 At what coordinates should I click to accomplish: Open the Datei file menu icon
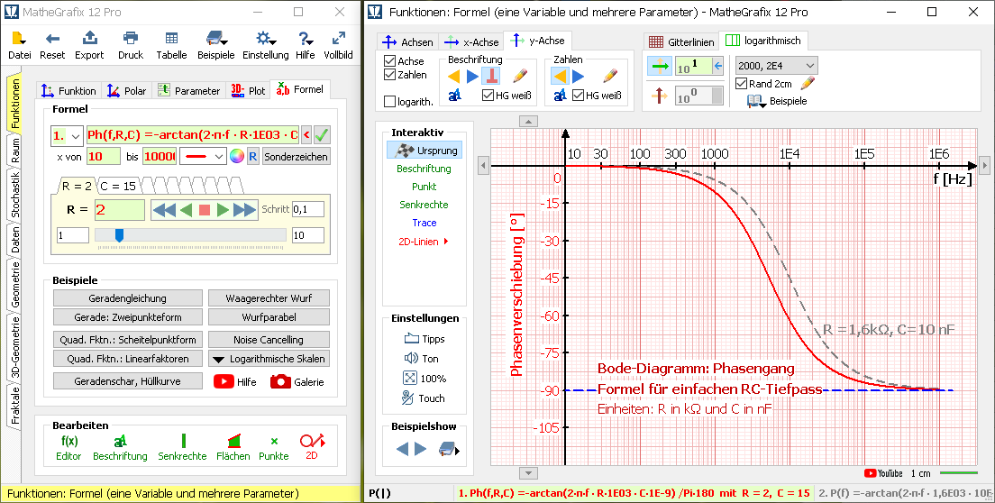[x=19, y=38]
